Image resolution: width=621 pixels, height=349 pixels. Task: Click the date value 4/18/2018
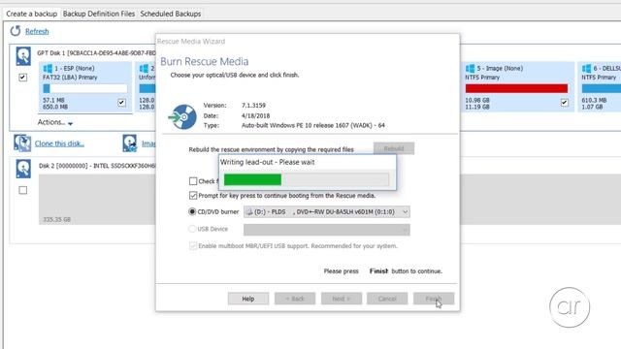pos(255,115)
